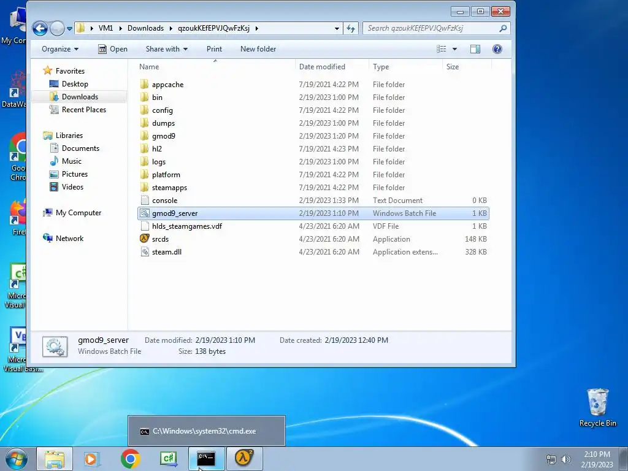Click the gmod9_server thumbnail in details pane
The height and width of the screenshot is (471, 628).
click(55, 346)
